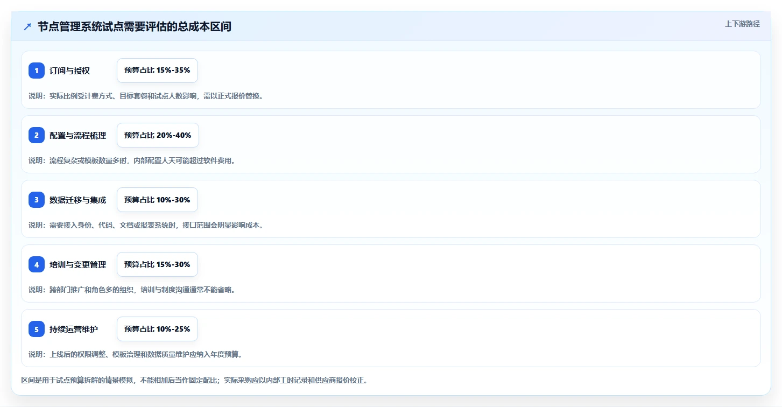Viewport: 782px width, 407px height.
Task: Select the number 2 badge for 配置与流程梳理
Action: 37,135
